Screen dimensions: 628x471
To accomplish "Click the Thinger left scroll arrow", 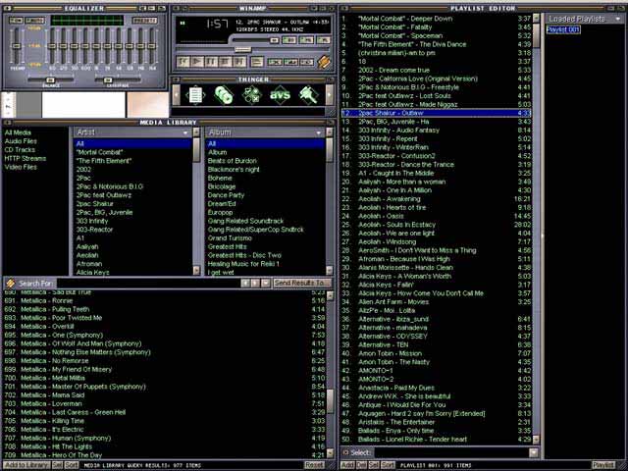I will coord(176,95).
